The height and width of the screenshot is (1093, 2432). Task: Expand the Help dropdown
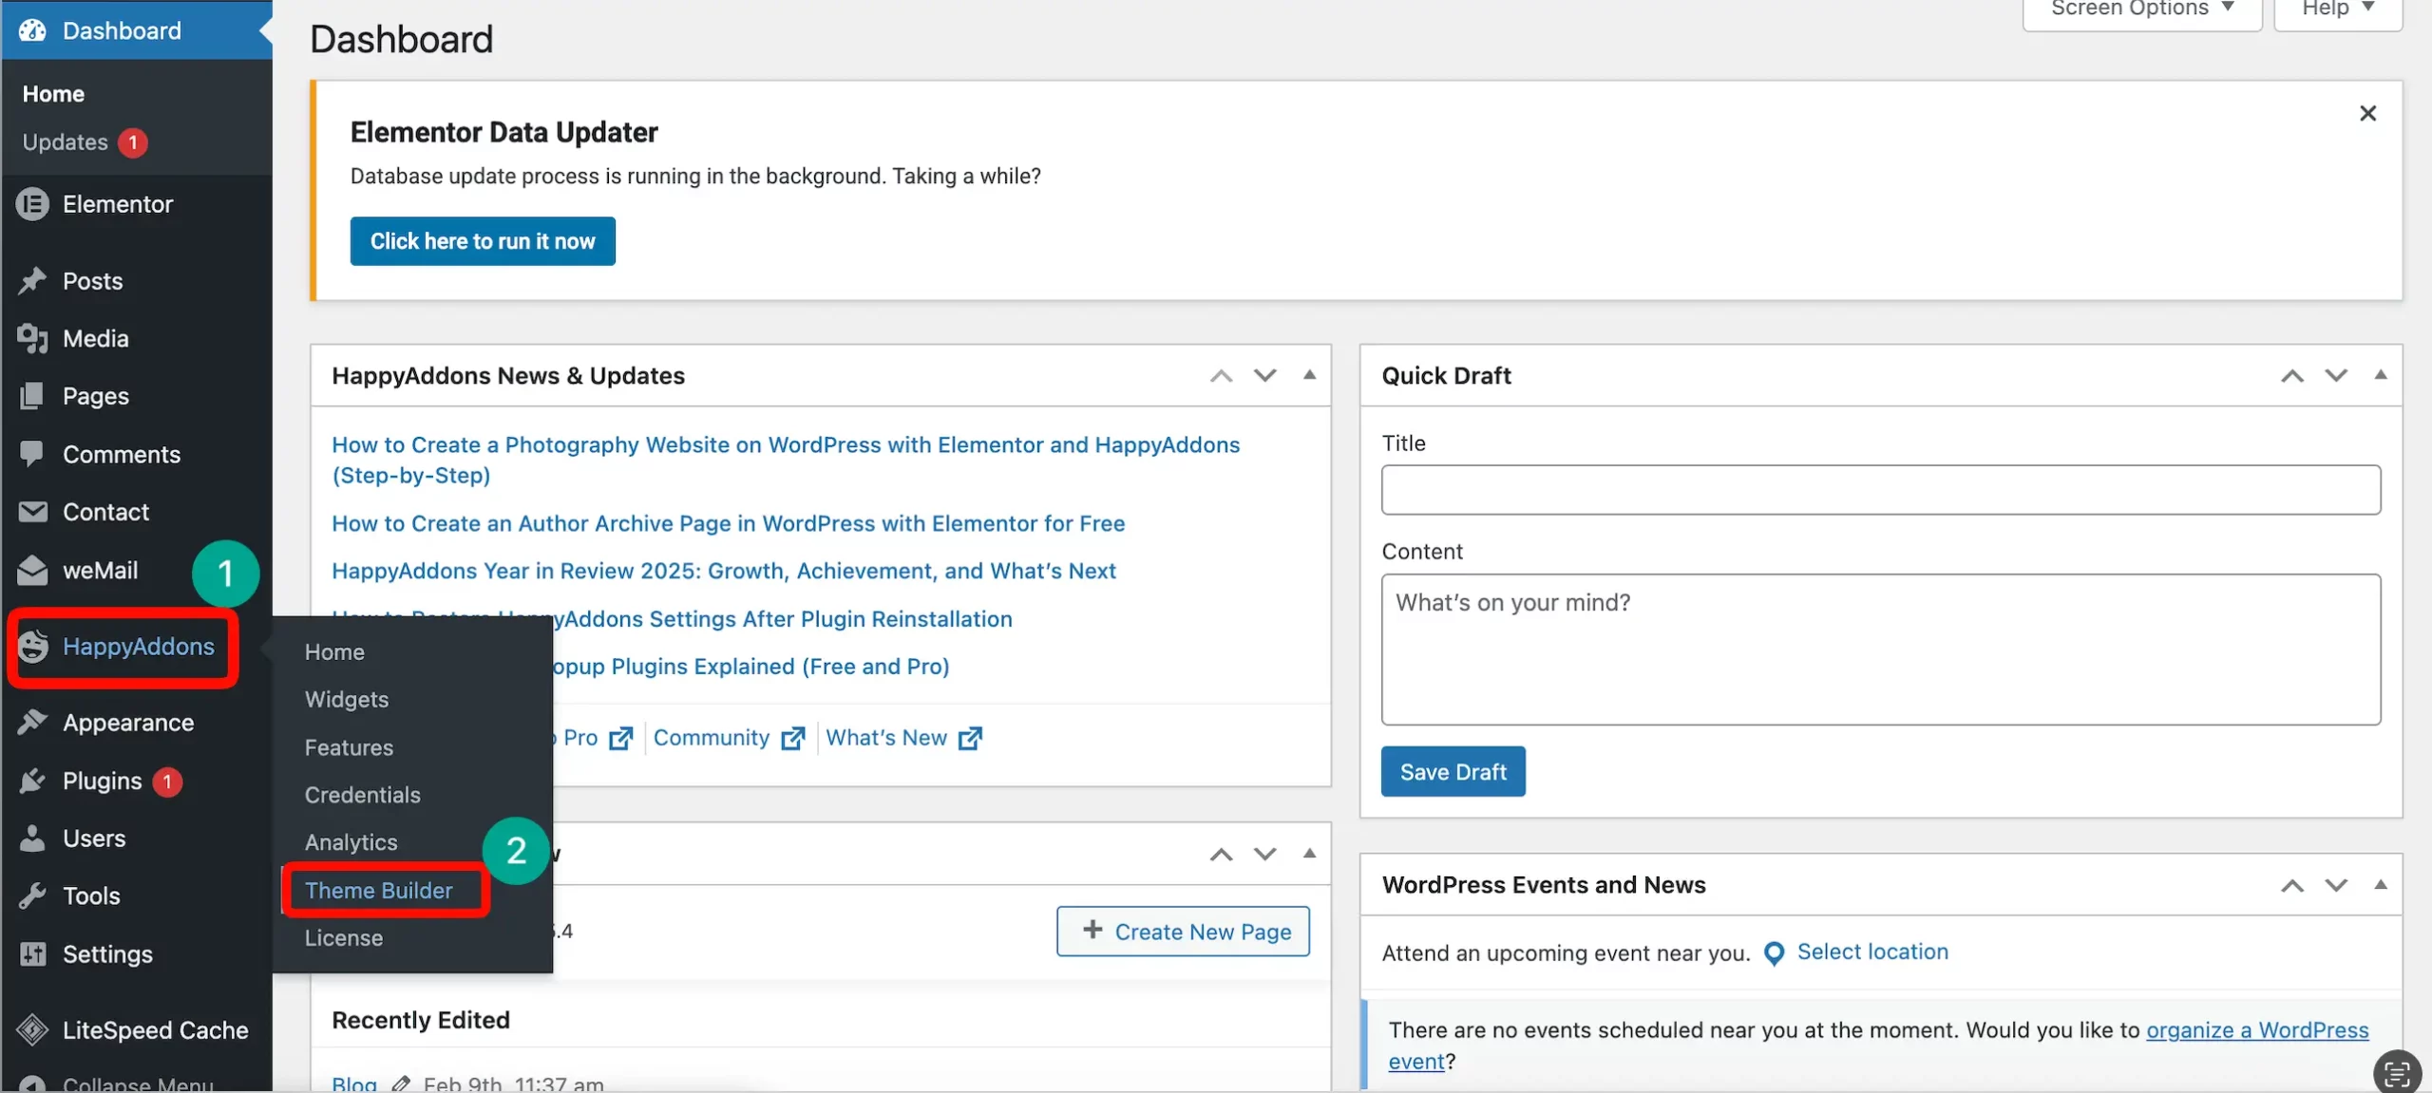2336,9
